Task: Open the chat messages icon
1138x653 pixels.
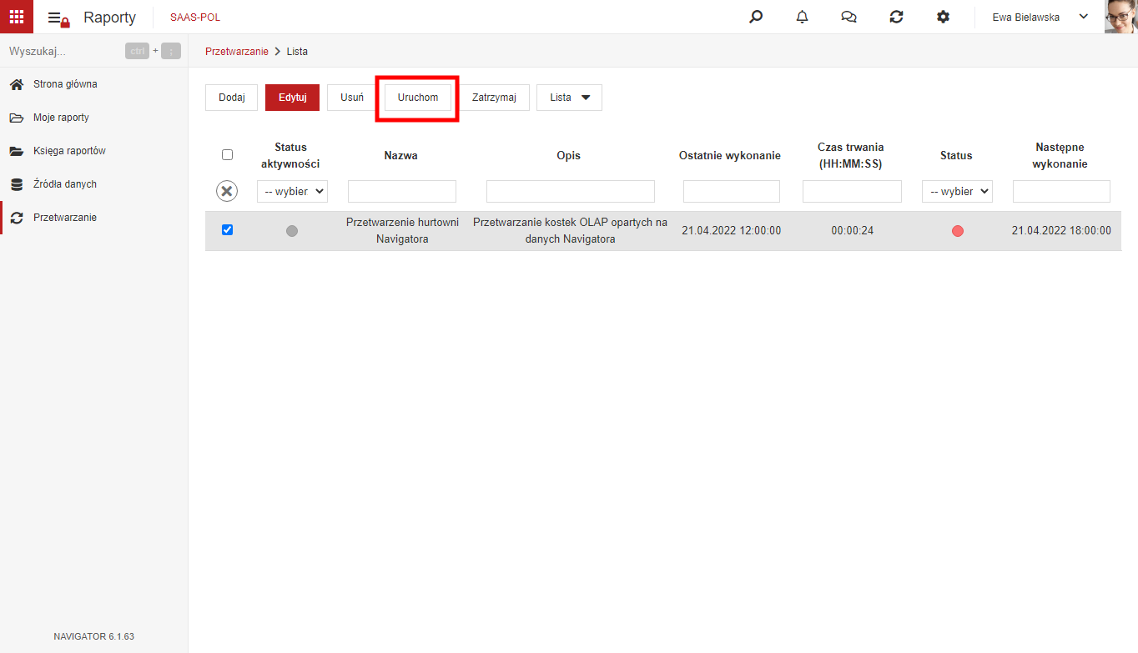Action: 849,17
